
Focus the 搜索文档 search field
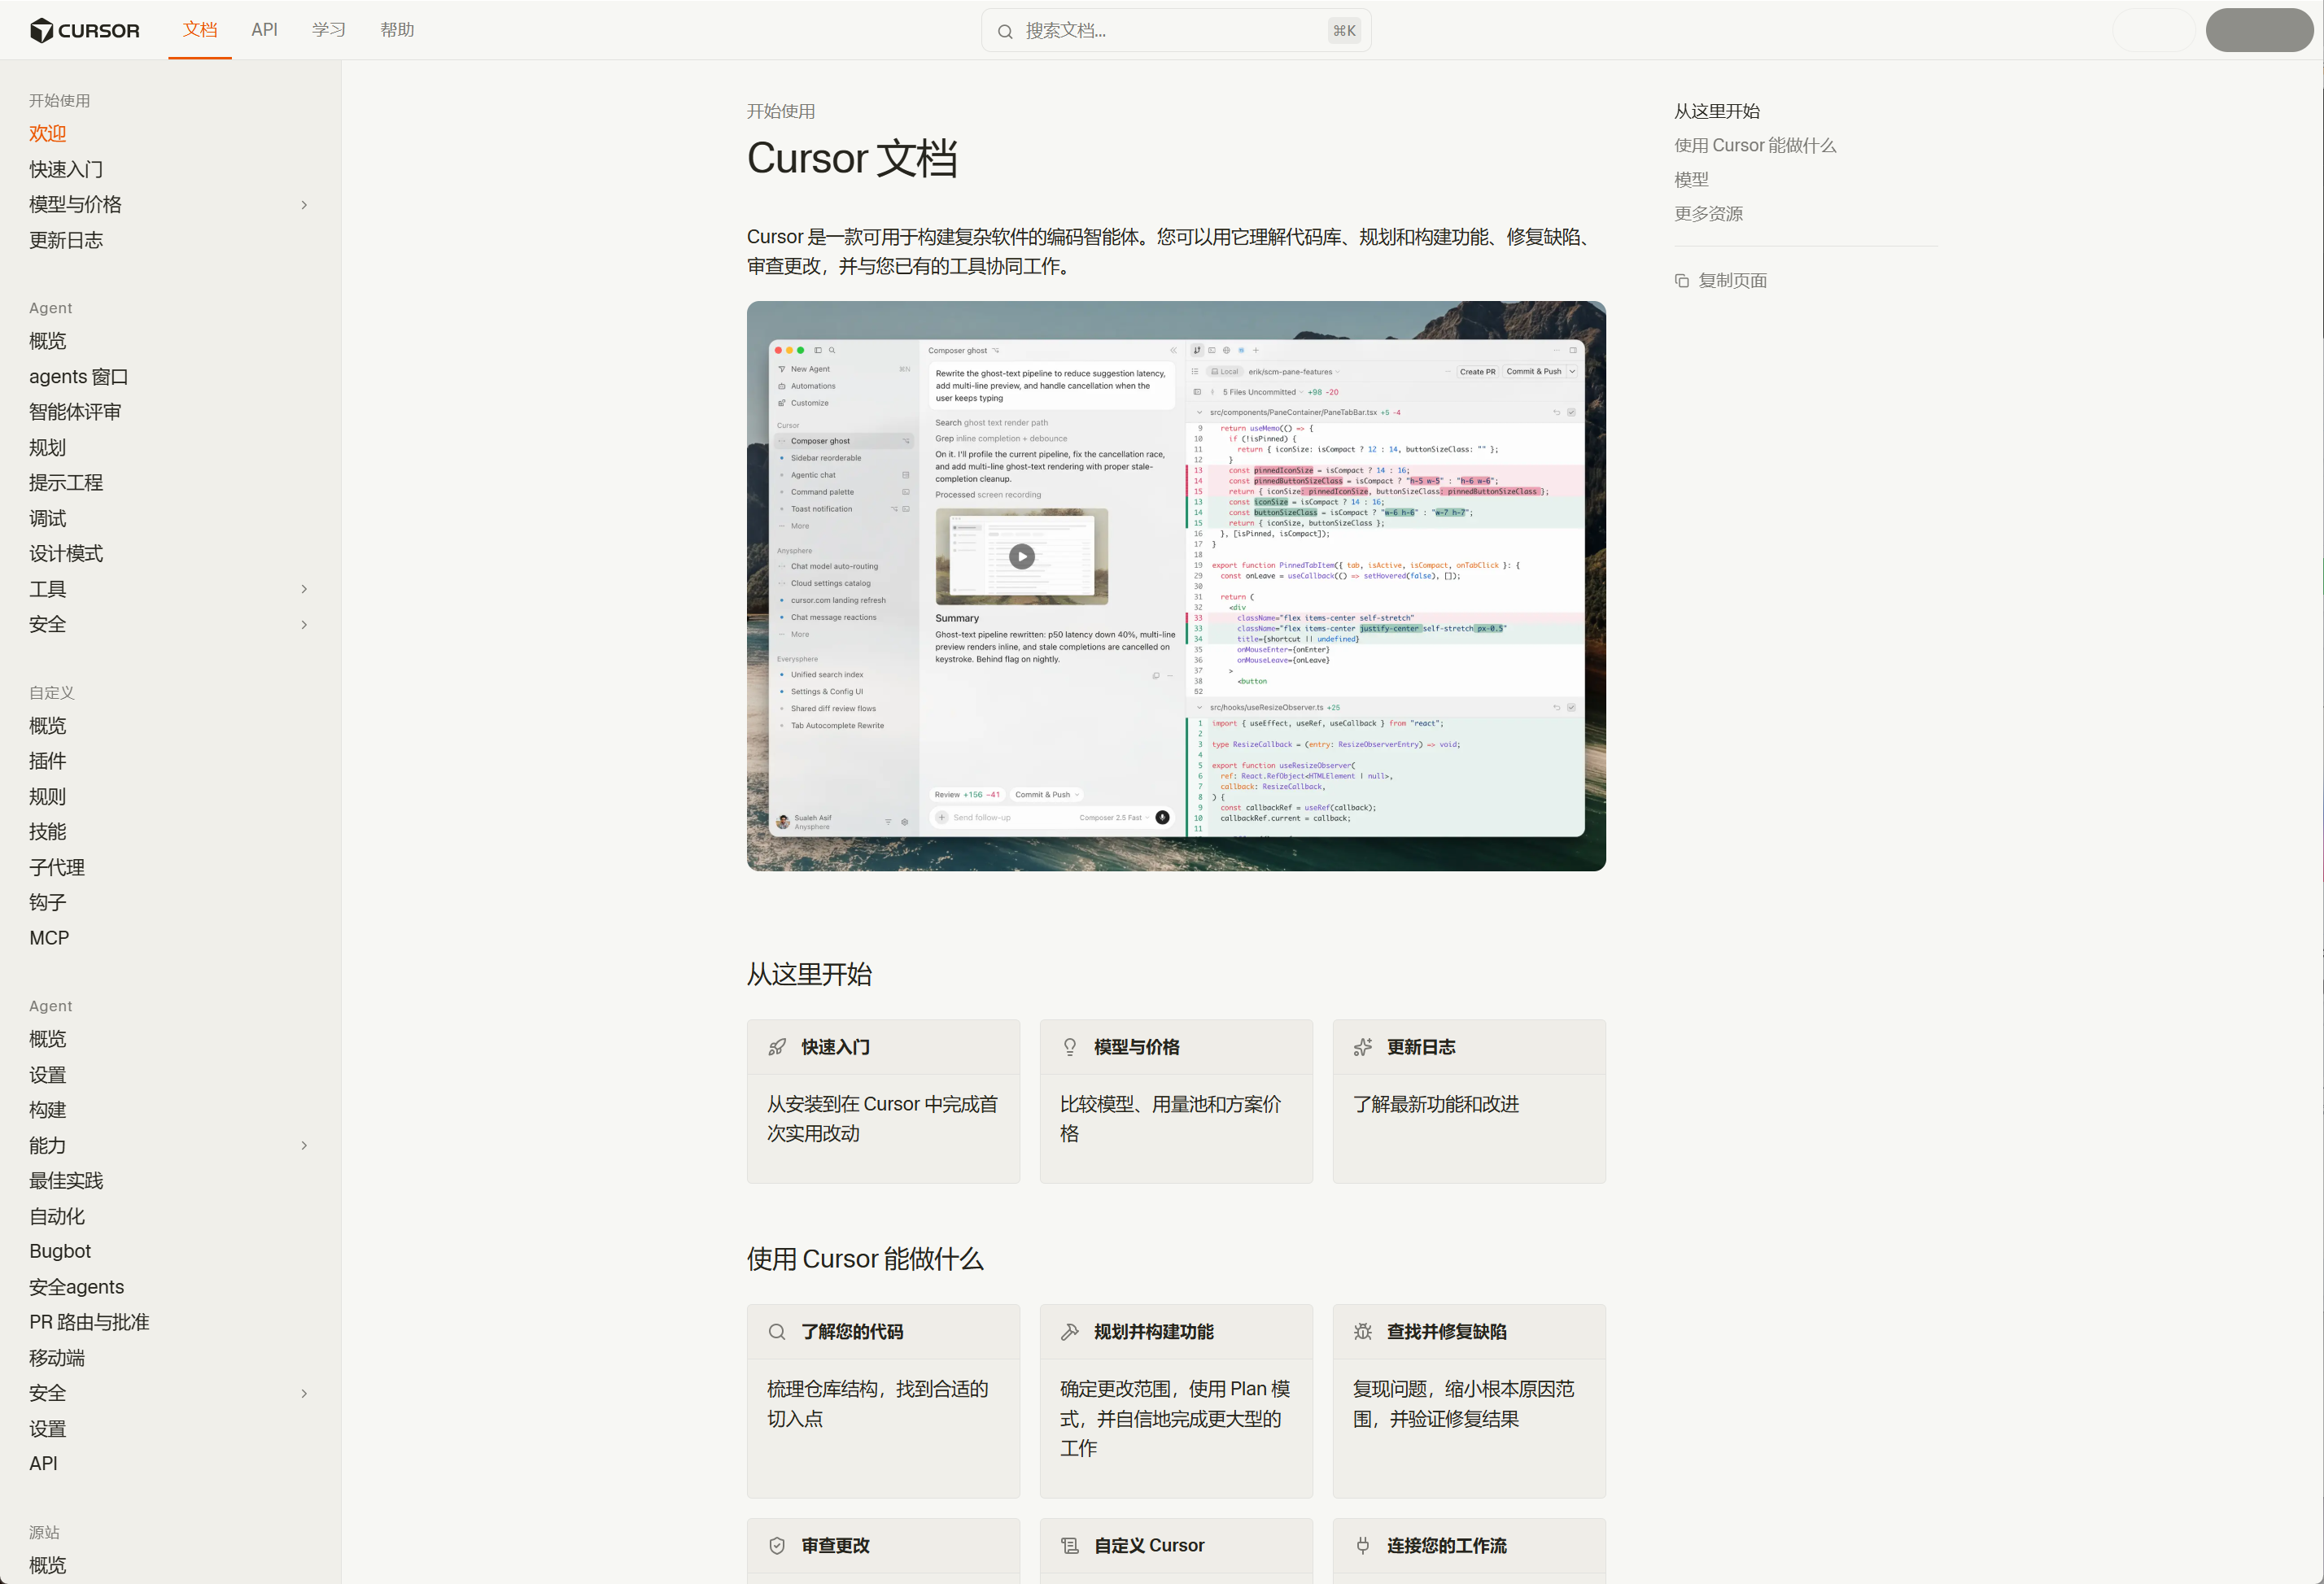pos(1176,31)
